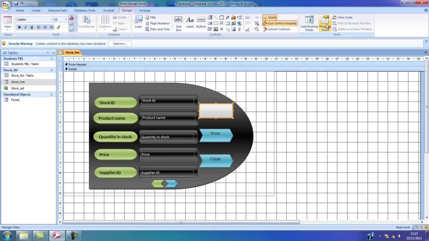Close the security warning bar
This screenshot has width=429, height=241.
coord(426,42)
